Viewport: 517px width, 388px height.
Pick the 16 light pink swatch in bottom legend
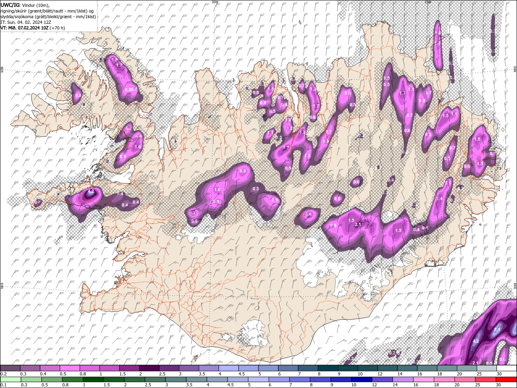coord(424,380)
